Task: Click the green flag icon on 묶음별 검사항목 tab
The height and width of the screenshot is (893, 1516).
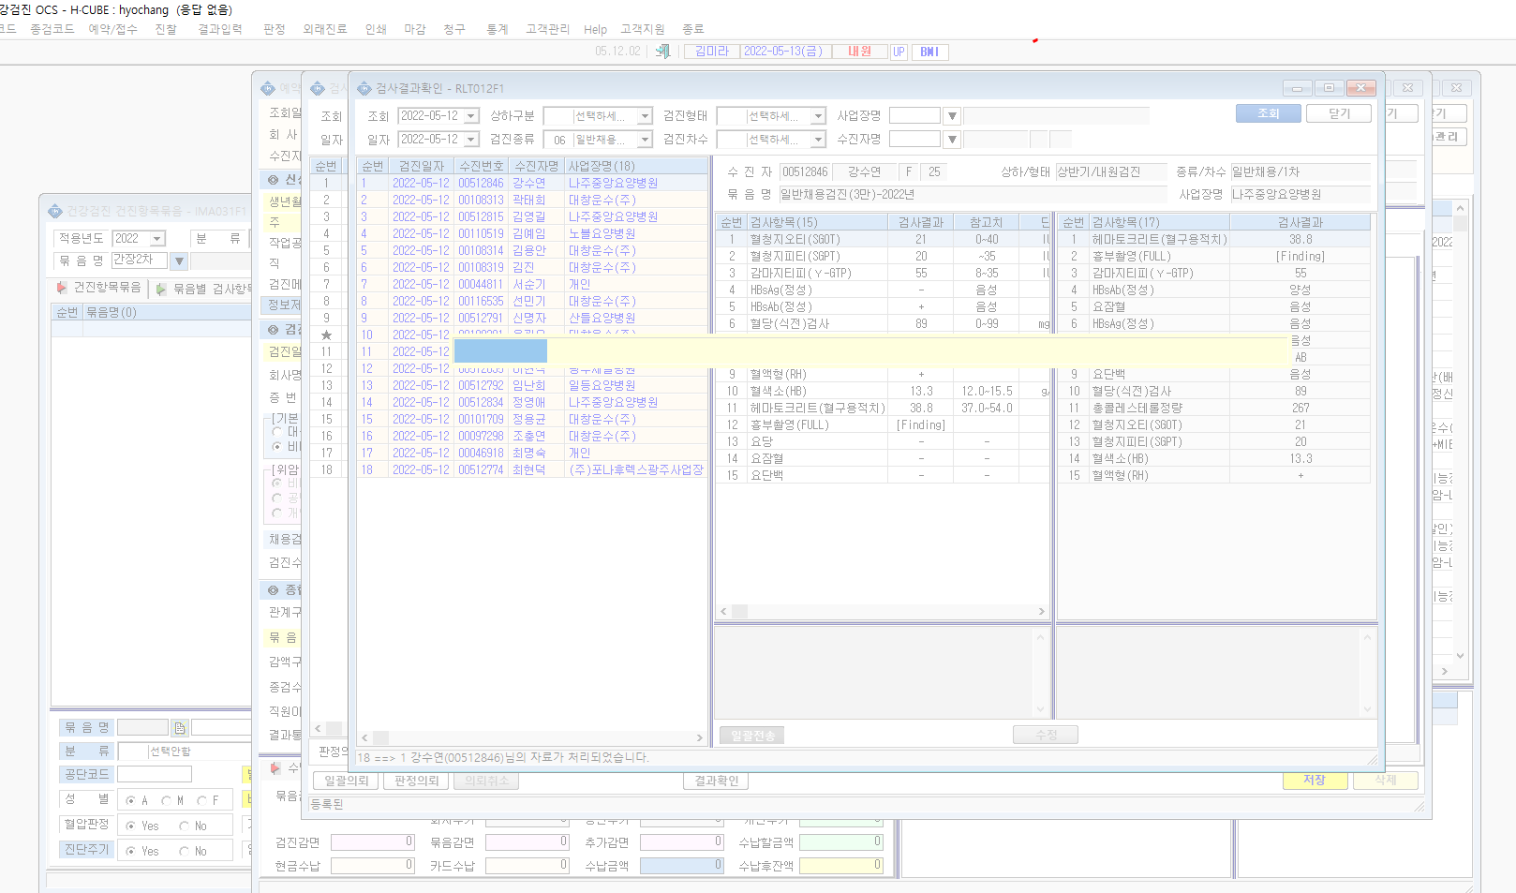Action: click(161, 289)
